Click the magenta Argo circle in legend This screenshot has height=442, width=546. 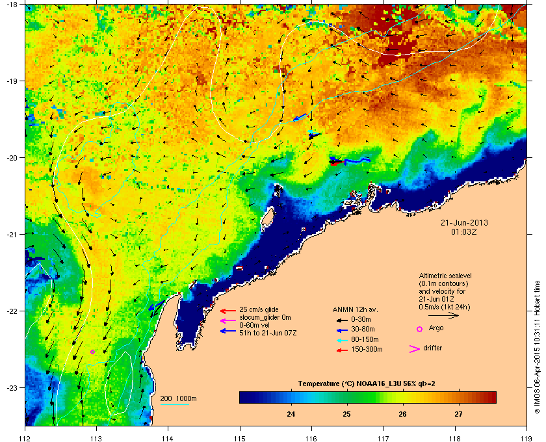420,329
